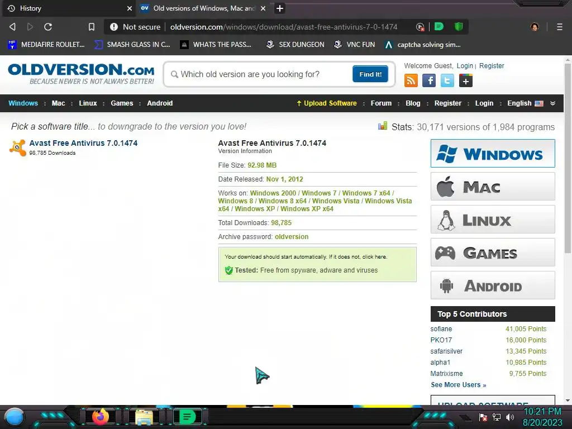Go back with the browser back arrow
572x429 pixels.
click(x=12, y=27)
